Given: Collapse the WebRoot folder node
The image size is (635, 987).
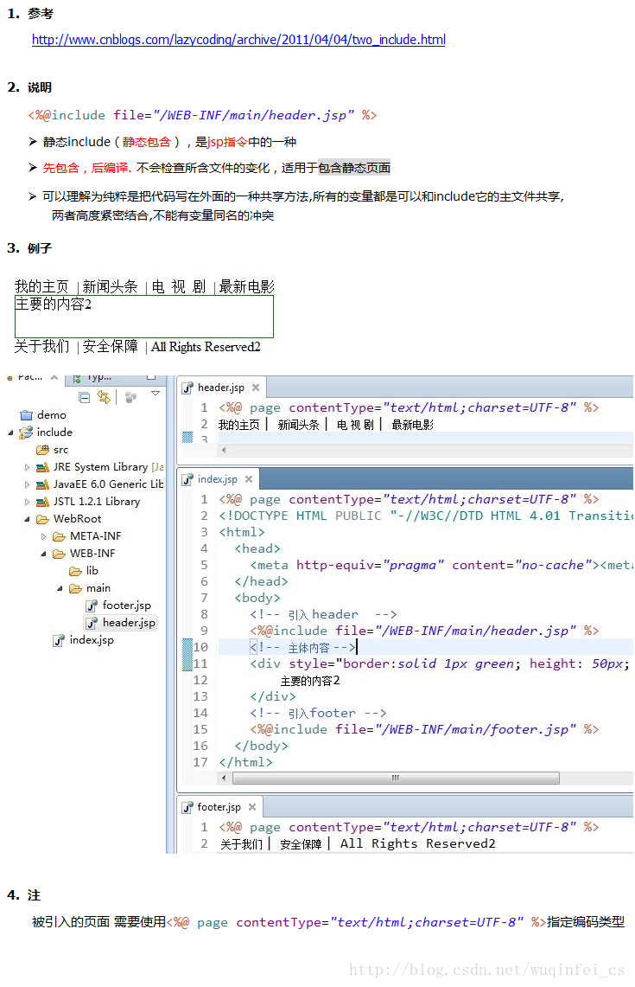Looking at the screenshot, I should [27, 519].
